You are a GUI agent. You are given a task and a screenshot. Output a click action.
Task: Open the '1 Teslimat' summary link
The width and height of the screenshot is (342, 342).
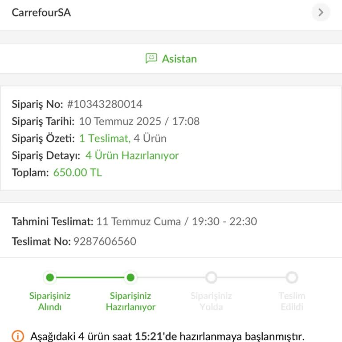click(105, 138)
